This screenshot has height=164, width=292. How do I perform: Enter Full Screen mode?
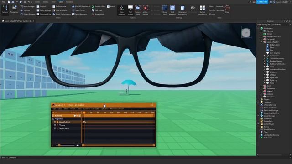click(130, 10)
